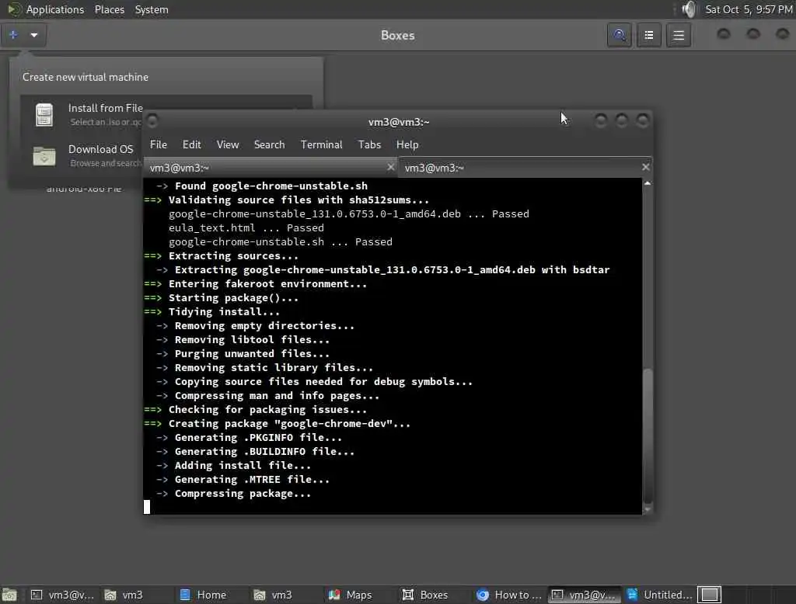
Task: Open the Untitled... taskbar item
Action: pyautogui.click(x=659, y=595)
